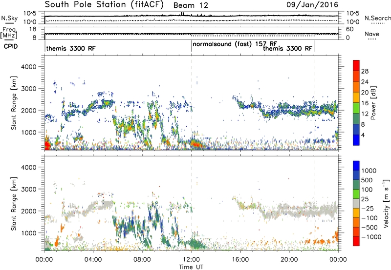Click the '2000' tick on the power panel axis

coord(28,111)
